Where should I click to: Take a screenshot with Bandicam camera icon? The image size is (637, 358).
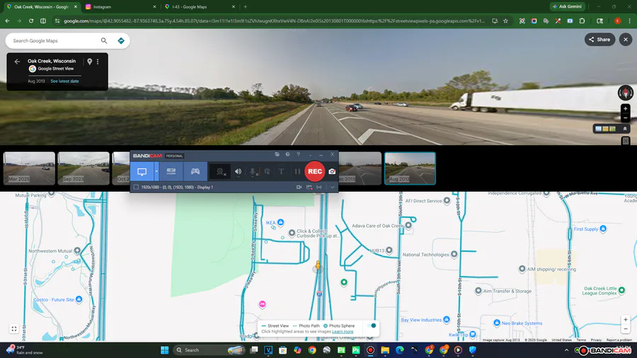(x=332, y=172)
